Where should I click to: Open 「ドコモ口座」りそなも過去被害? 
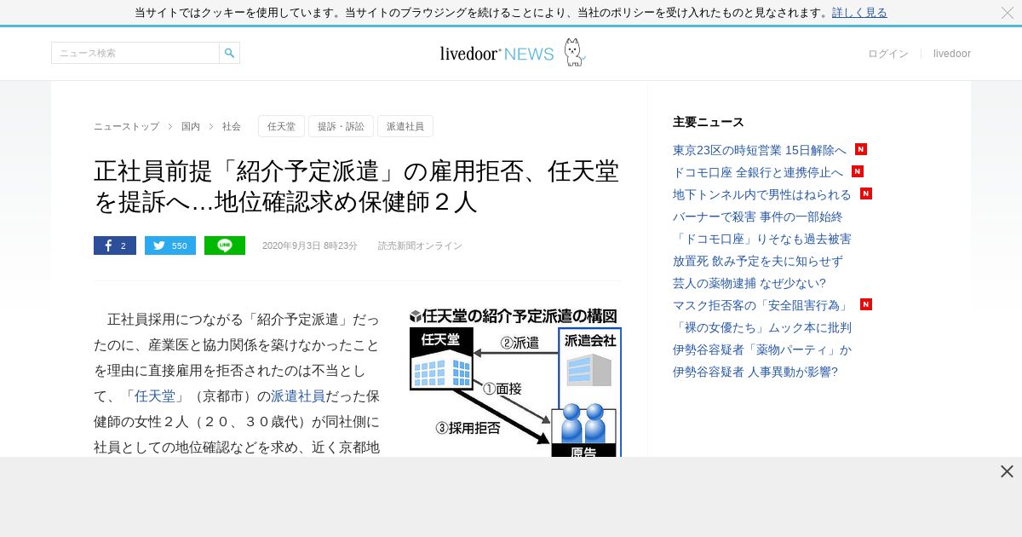(x=762, y=239)
